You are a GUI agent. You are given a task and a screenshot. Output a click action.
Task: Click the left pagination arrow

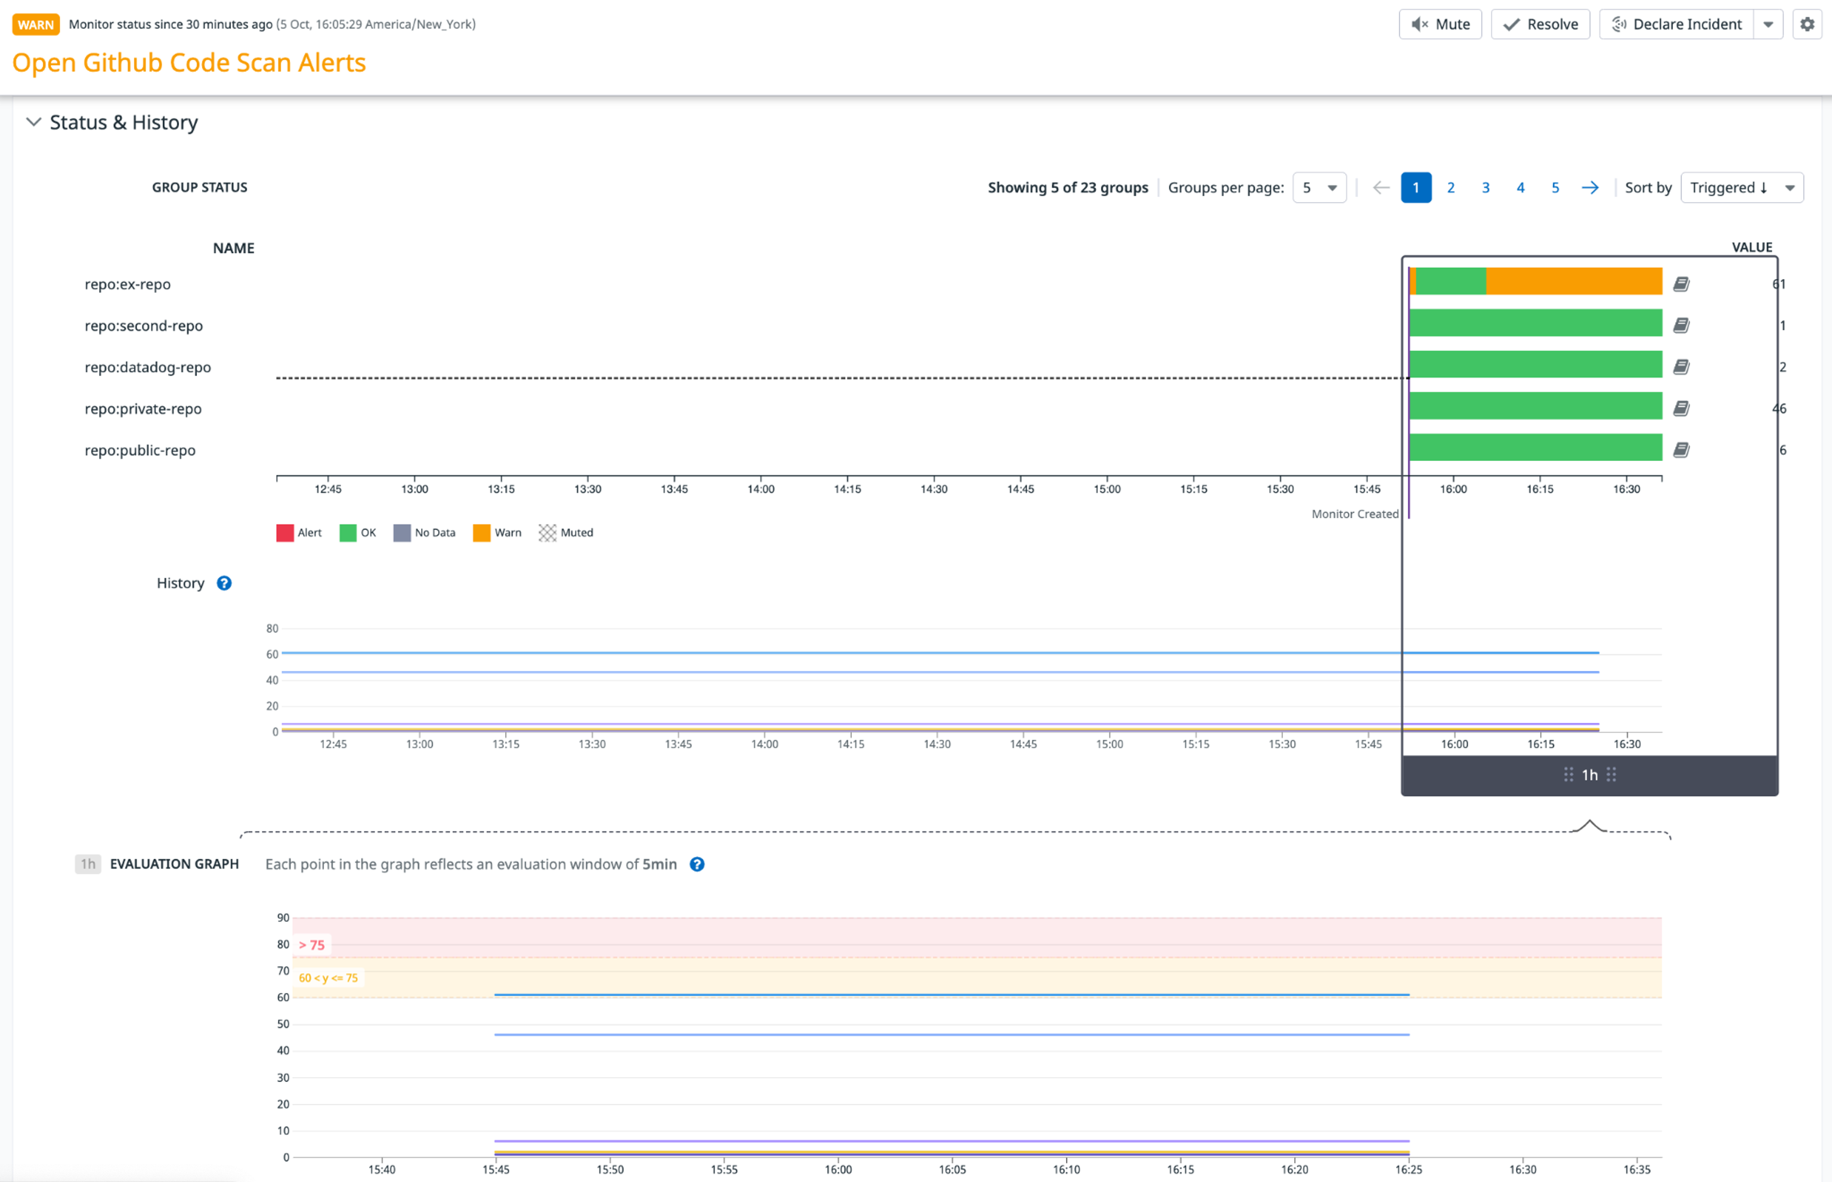point(1381,187)
